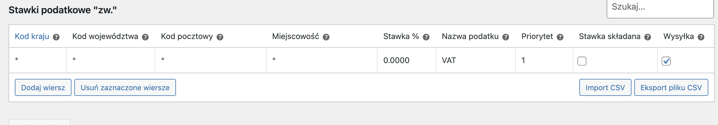Click help icon beside Stawka składana
The image size is (718, 125).
click(x=648, y=37)
